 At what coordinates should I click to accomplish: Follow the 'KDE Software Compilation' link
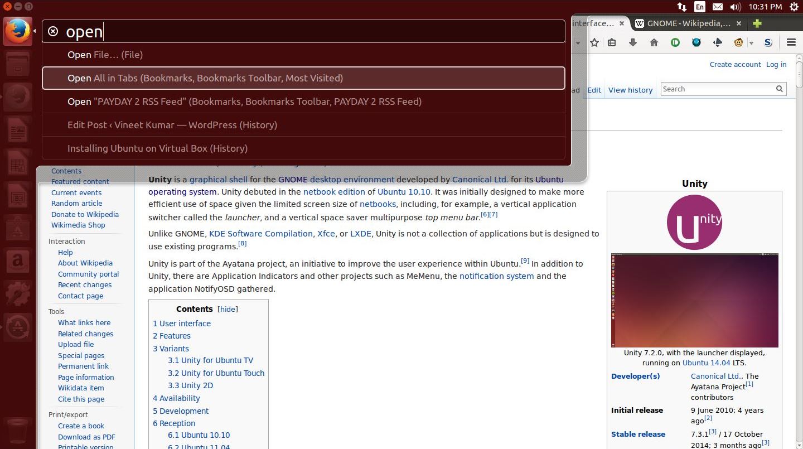(261, 234)
